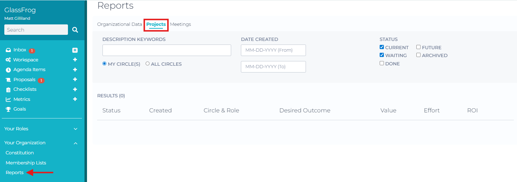This screenshot has height=182, width=517.
Task: Collapse the Your Organization section
Action: (76, 143)
